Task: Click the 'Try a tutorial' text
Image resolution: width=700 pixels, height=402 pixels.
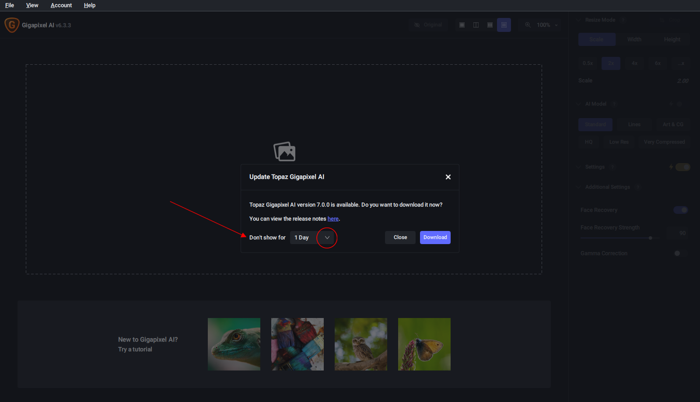Action: tap(135, 350)
